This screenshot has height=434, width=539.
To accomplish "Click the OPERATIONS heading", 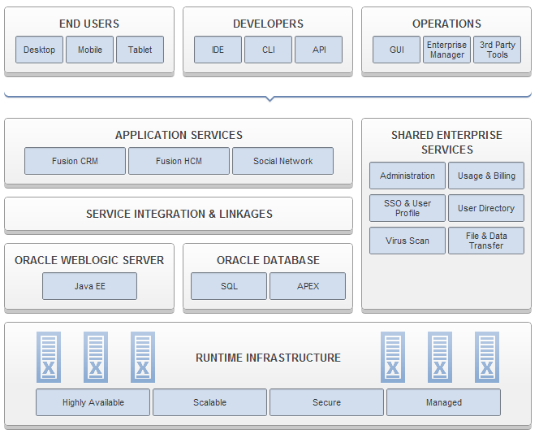I will [x=447, y=24].
